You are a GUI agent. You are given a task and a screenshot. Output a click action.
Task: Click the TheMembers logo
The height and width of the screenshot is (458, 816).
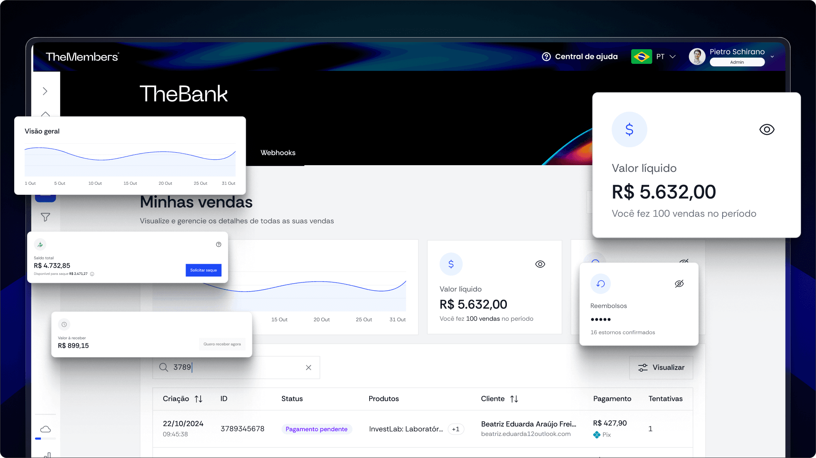(x=82, y=57)
